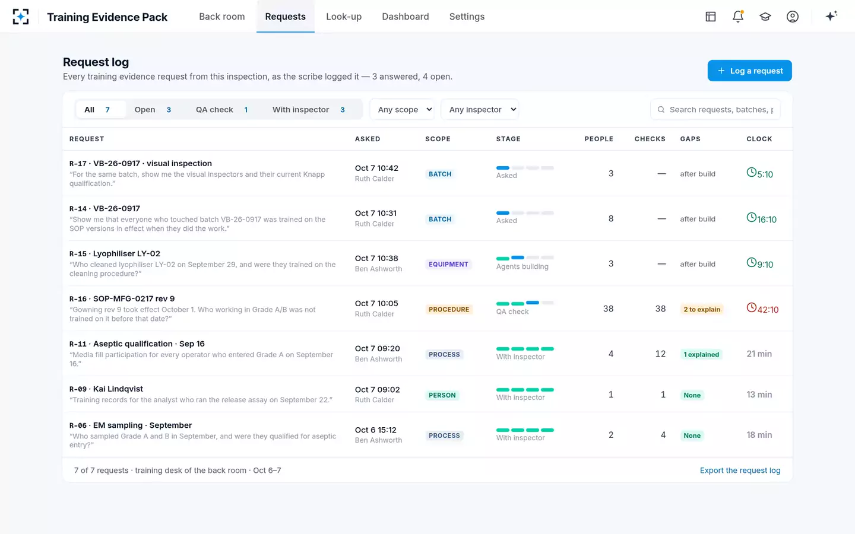Open the layout panel icon in header

(x=711, y=17)
